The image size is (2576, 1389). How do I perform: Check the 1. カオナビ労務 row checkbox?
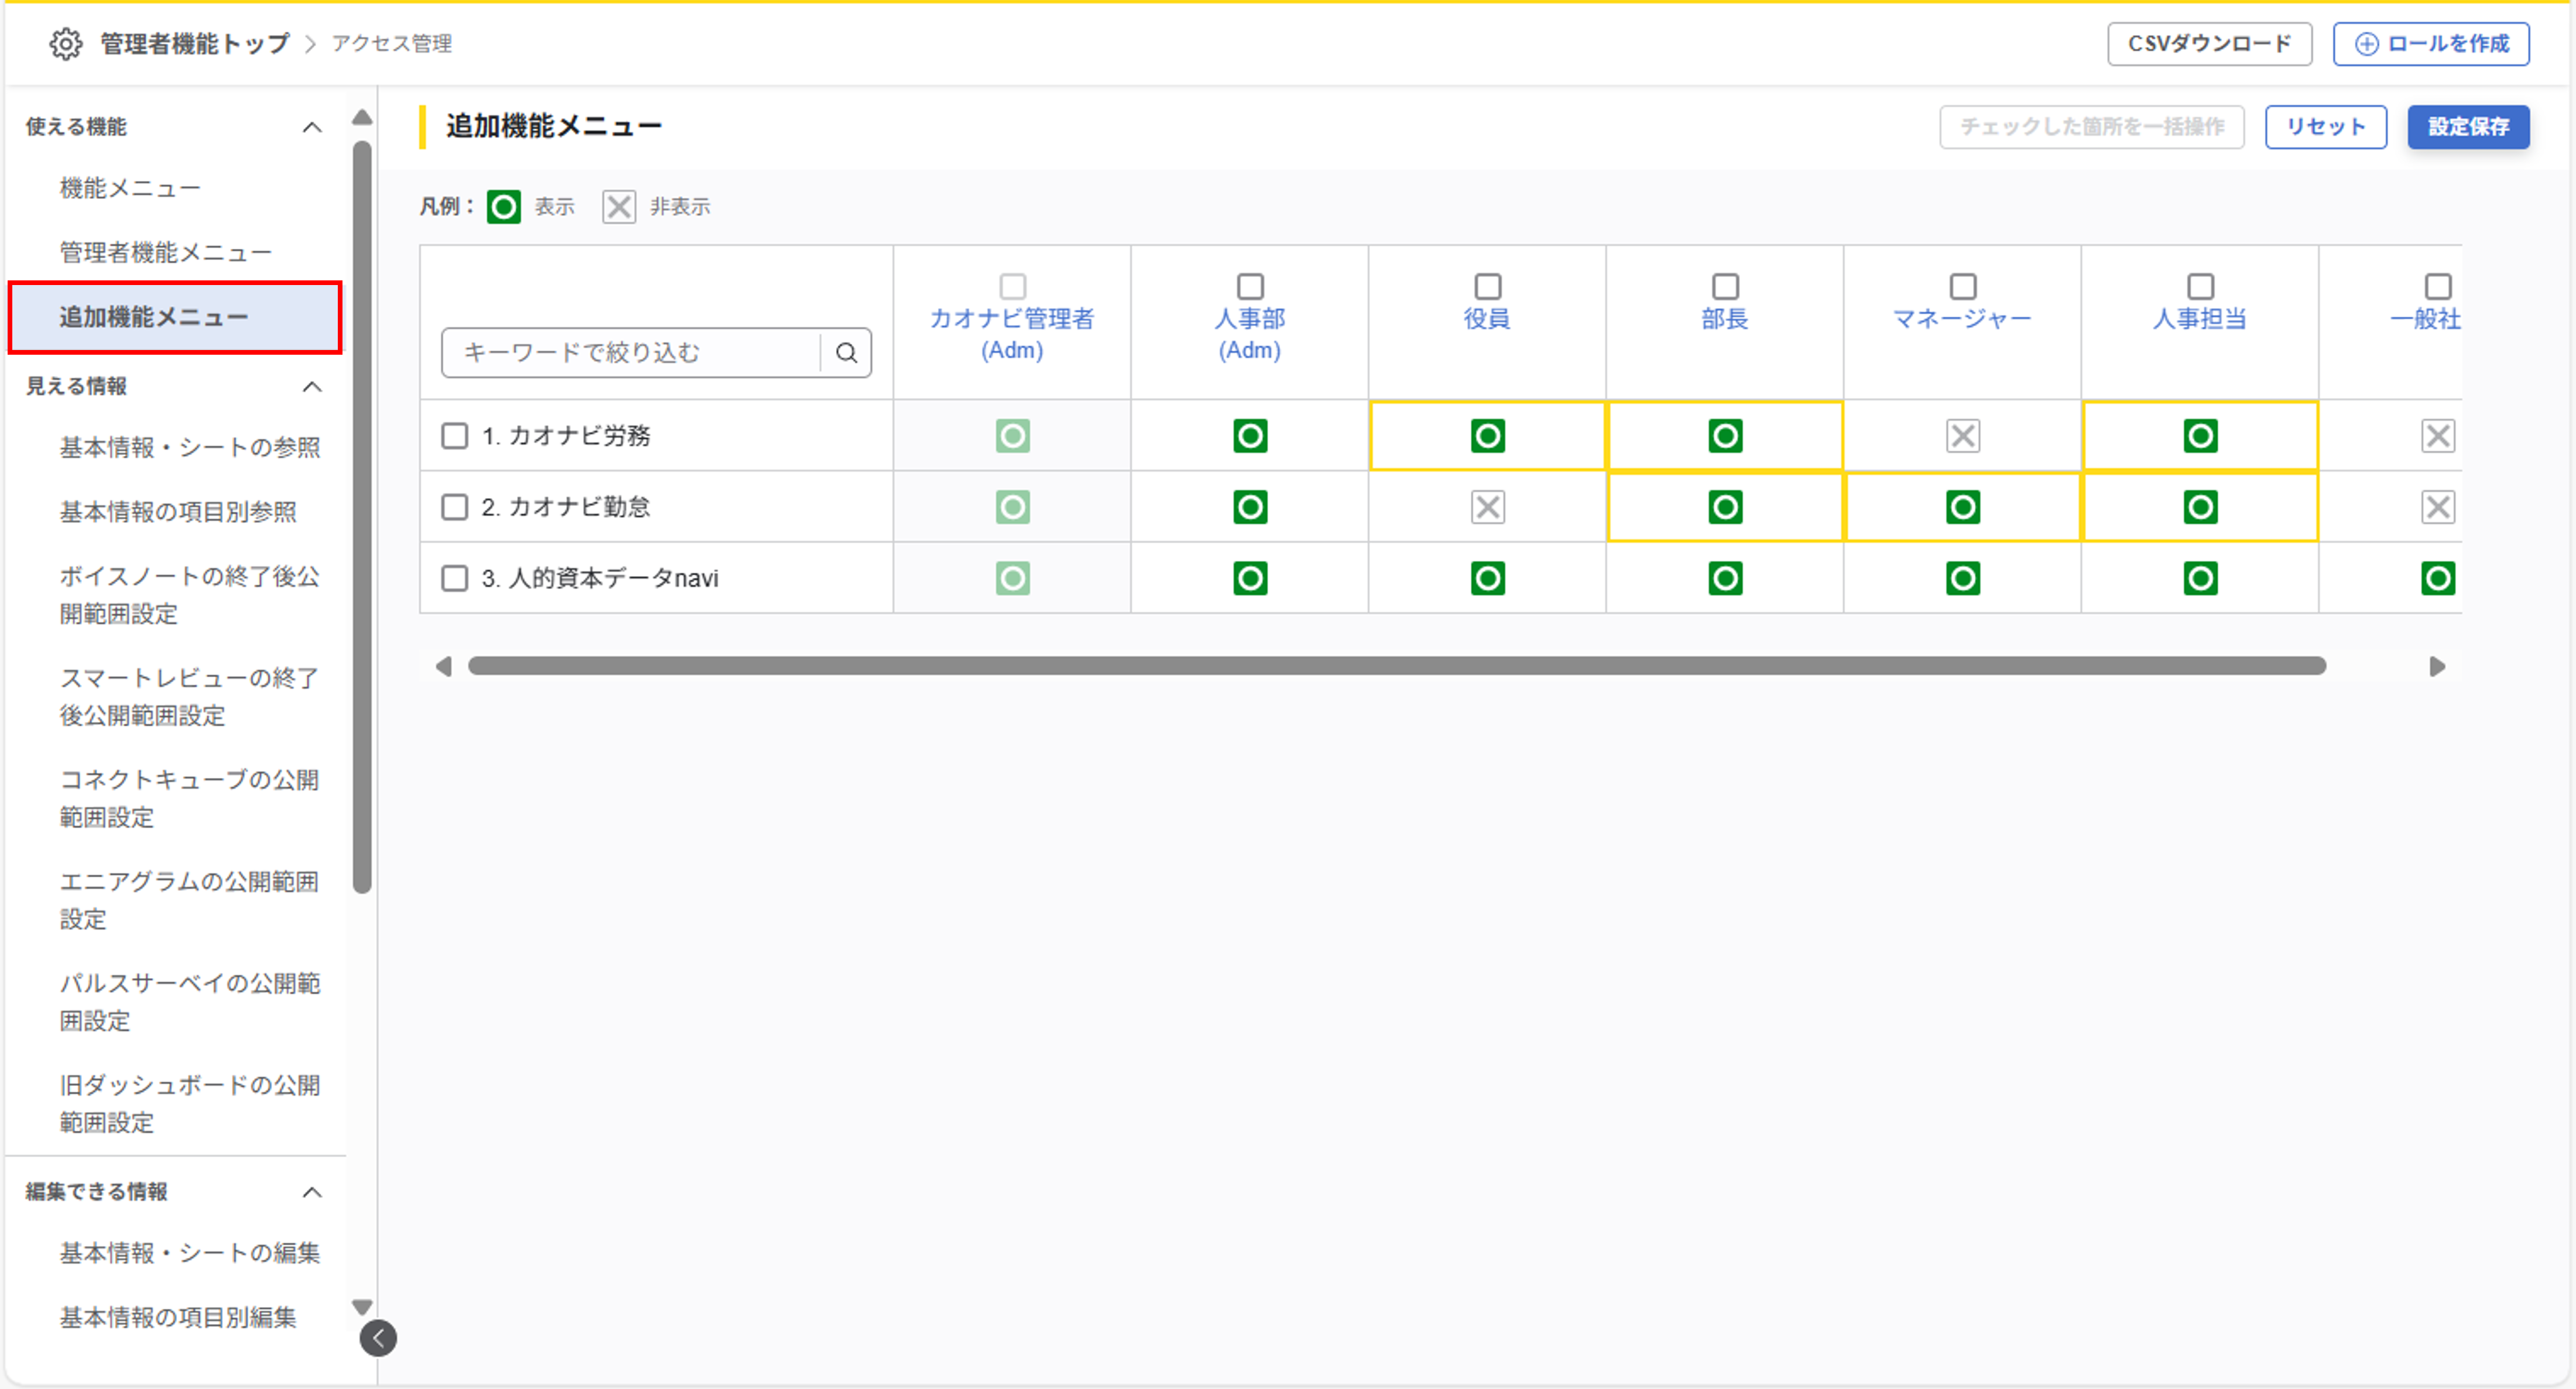click(455, 436)
